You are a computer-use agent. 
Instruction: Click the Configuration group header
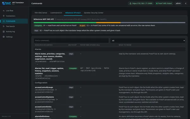coord(110,83)
